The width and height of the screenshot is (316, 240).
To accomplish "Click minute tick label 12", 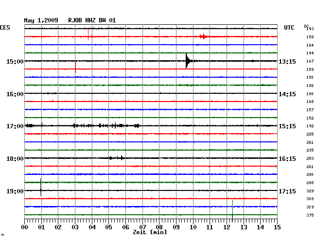I will [x=227, y=227].
